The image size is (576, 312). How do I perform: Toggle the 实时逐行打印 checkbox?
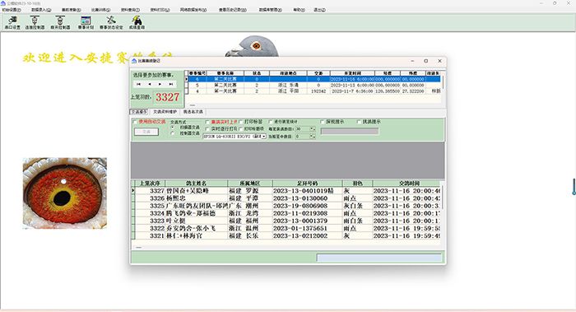pos(207,129)
